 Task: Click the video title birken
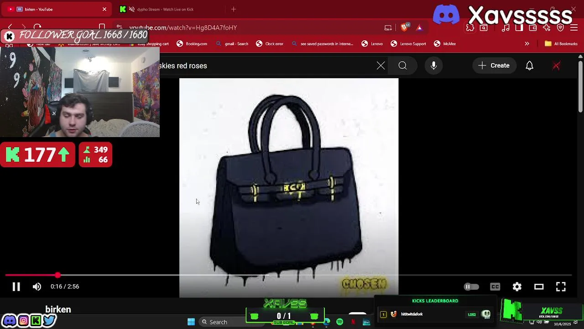pyautogui.click(x=58, y=310)
